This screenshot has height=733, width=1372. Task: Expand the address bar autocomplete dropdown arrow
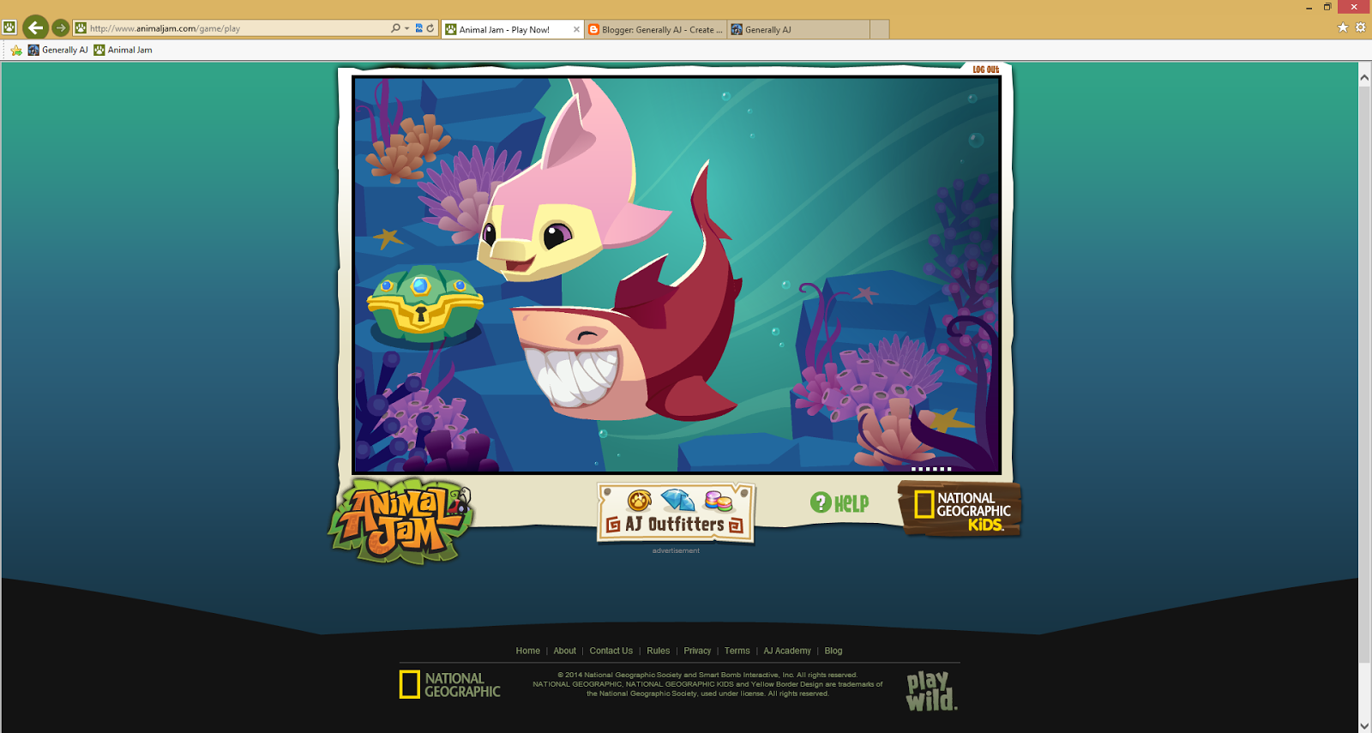coord(406,28)
